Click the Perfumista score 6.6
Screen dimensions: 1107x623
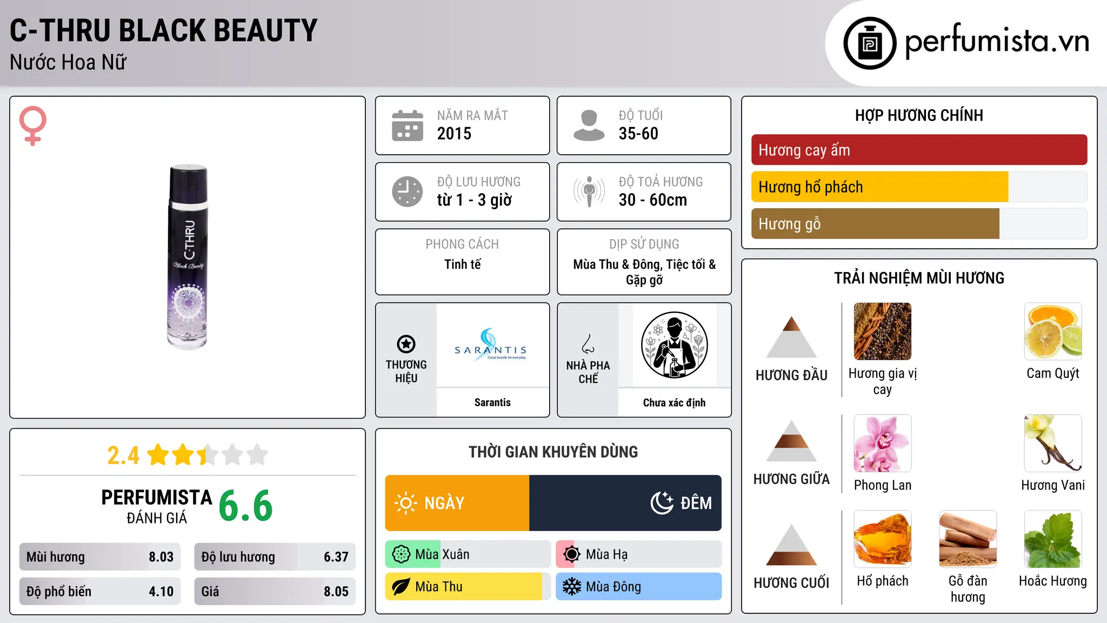[x=246, y=506]
